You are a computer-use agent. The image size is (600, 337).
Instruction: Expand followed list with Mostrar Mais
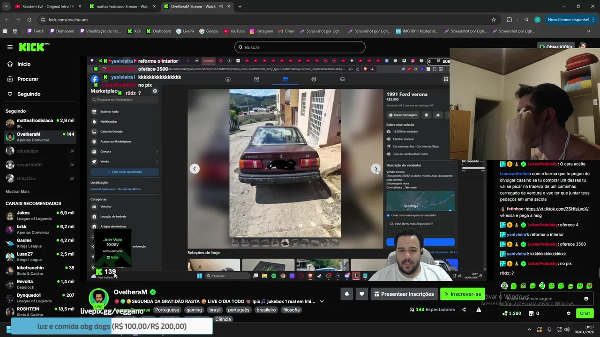pos(17,191)
